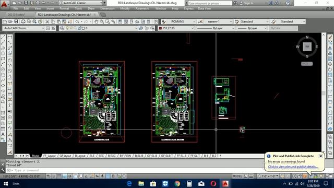Select the Line tool in Draw toolbar

click(3, 37)
